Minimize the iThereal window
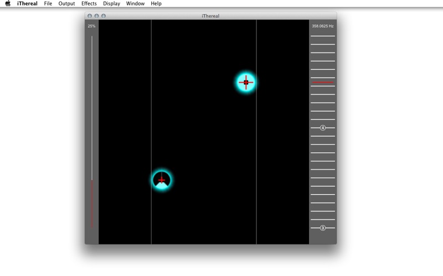The height and width of the screenshot is (276, 443). coord(96,16)
